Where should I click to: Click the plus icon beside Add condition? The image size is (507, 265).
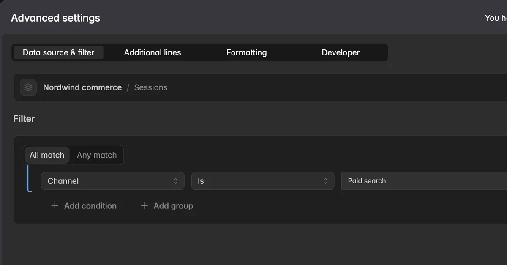[55, 206]
